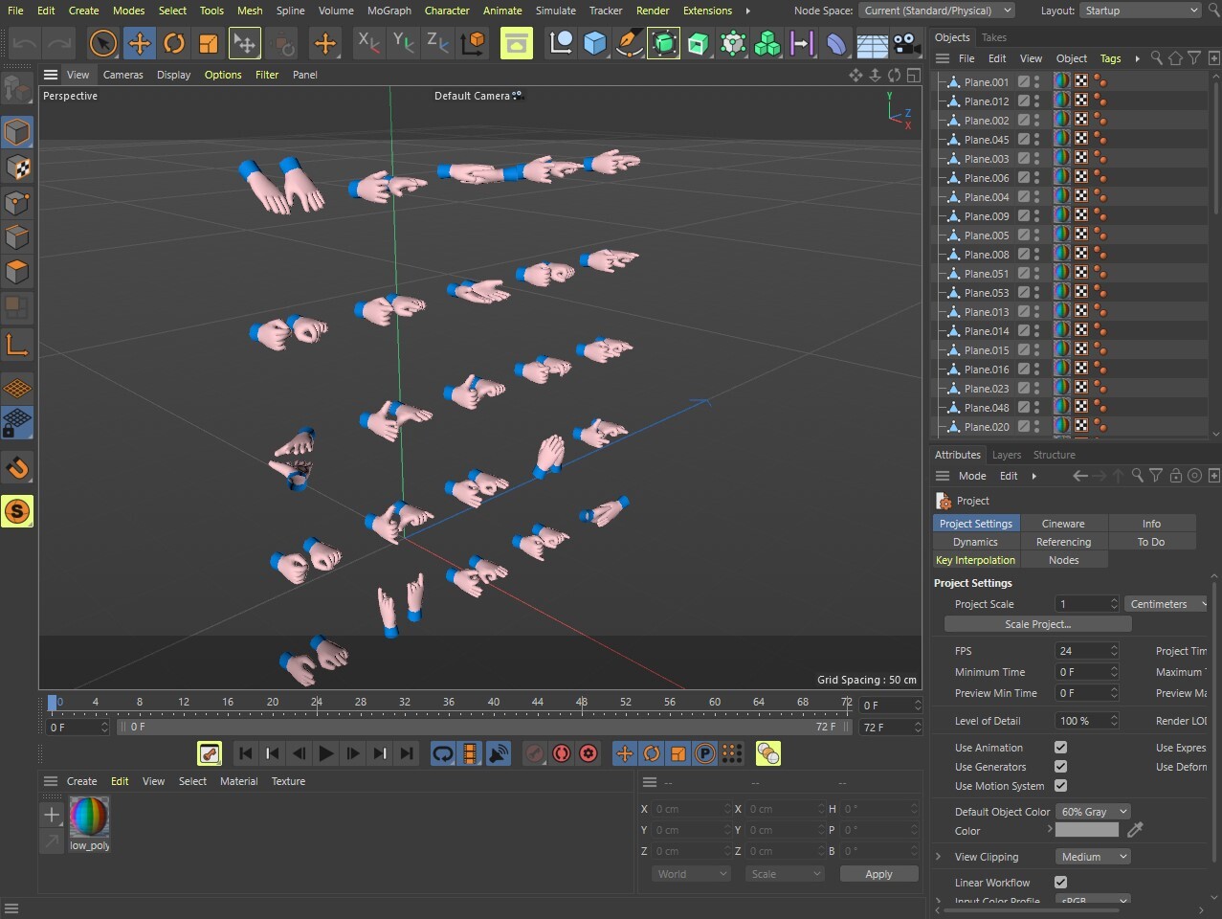Toggle the Use Generators checkbox
This screenshot has width=1222, height=919.
(1060, 767)
